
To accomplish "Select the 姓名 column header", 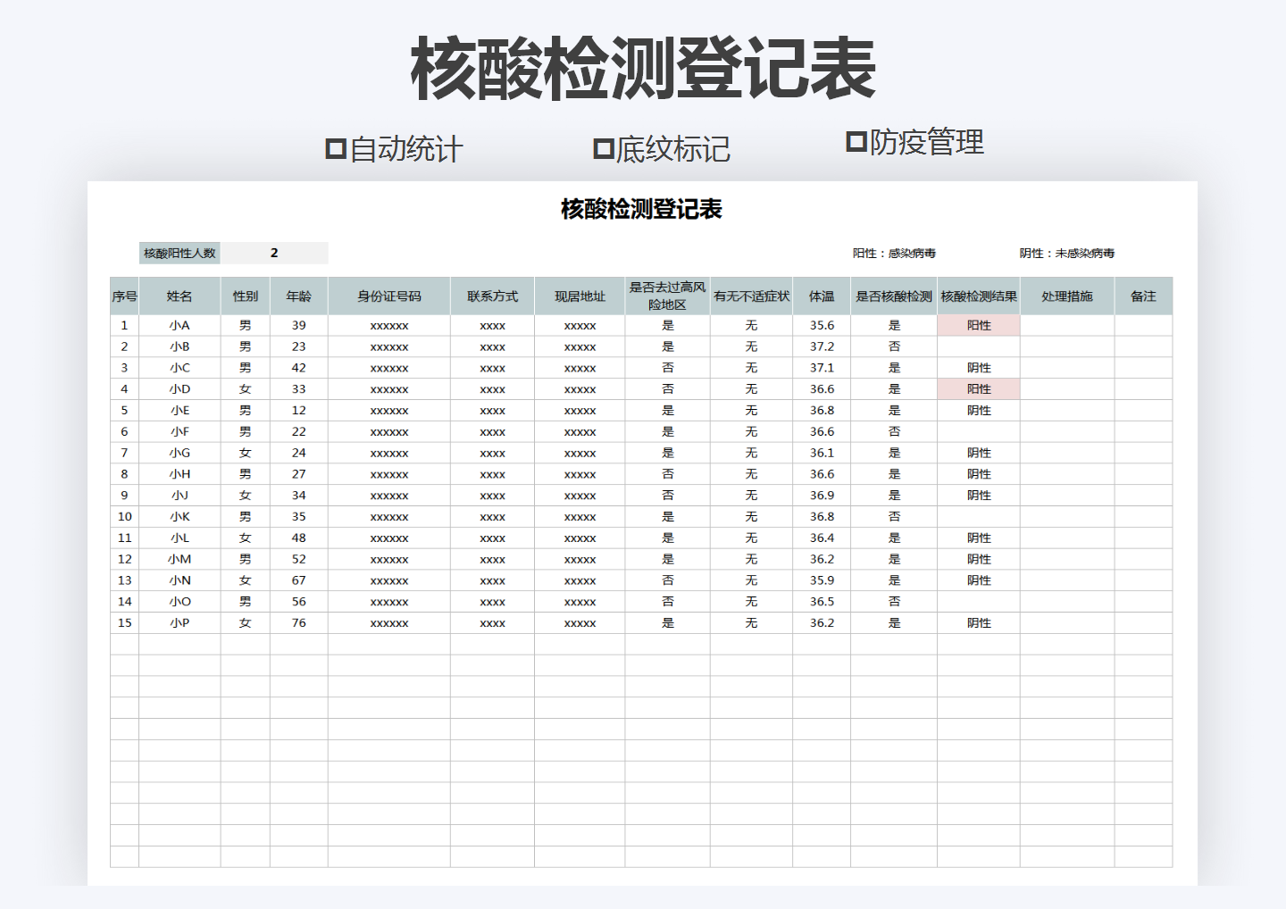I will click(179, 296).
